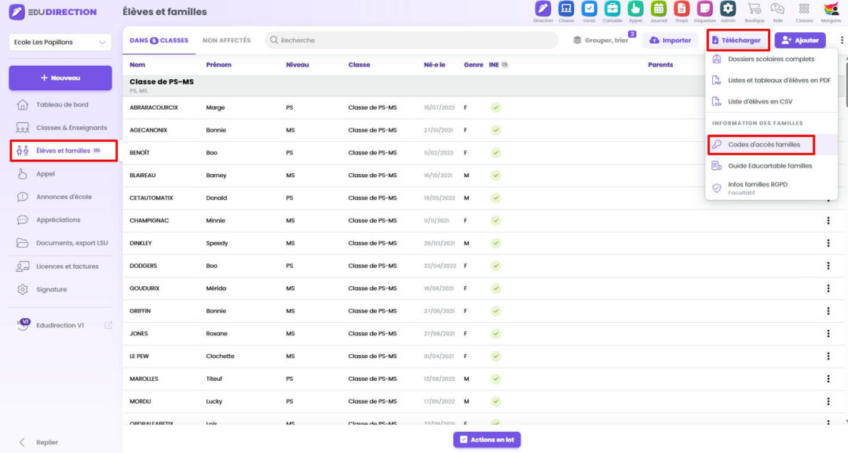
Task: Click the Edudirection logo
Action: 53,12
